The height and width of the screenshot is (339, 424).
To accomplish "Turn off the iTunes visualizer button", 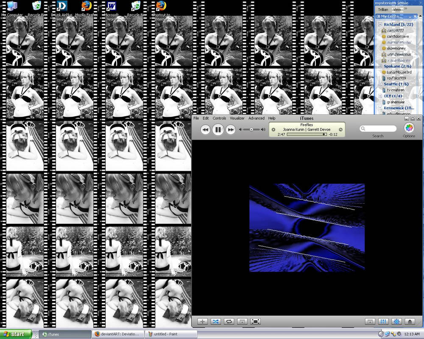I will [397, 322].
